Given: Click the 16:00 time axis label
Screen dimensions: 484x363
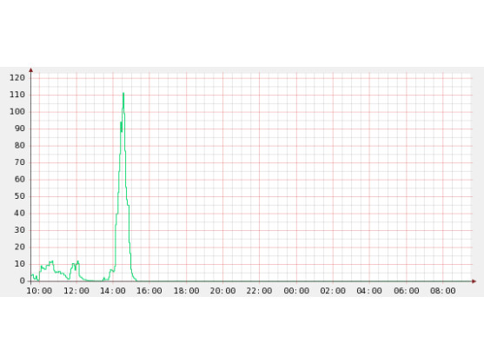Looking at the screenshot, I should (149, 291).
